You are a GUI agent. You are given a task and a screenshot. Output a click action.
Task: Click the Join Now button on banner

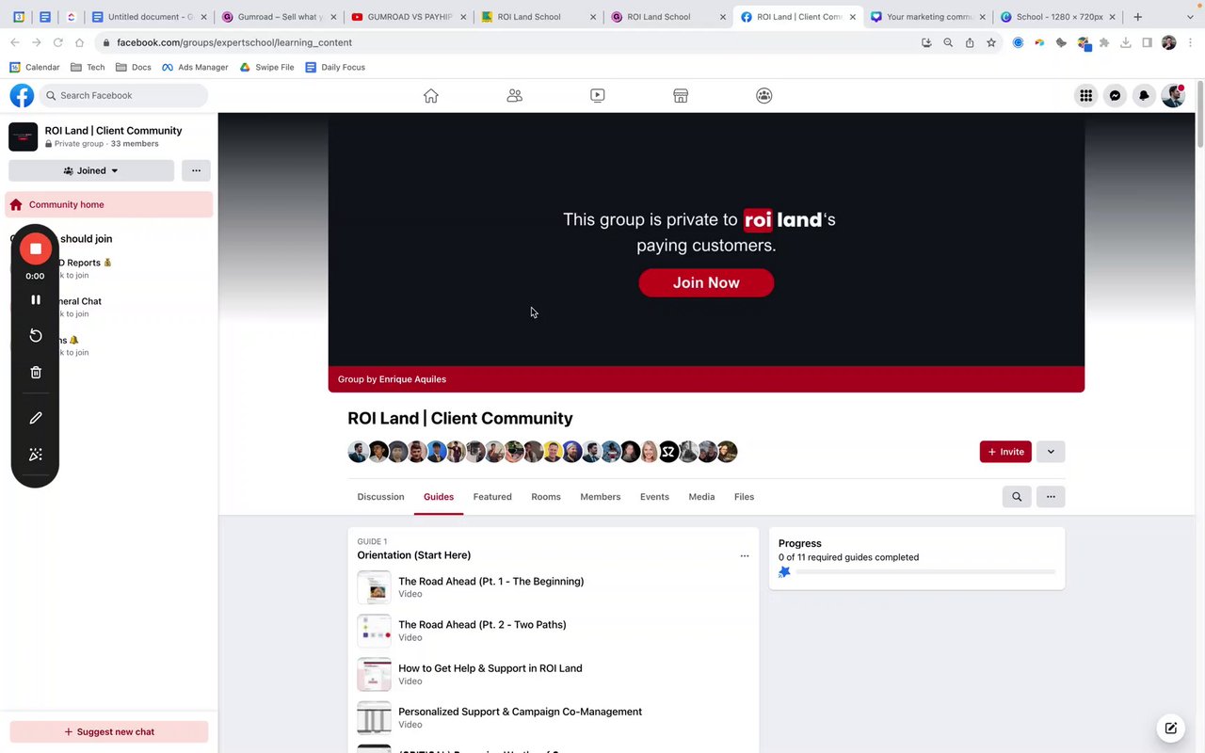point(706,282)
